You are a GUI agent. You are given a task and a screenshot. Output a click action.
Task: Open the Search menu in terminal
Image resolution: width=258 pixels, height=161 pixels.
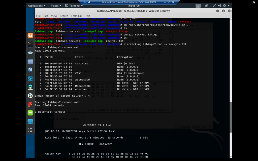pos(64,16)
